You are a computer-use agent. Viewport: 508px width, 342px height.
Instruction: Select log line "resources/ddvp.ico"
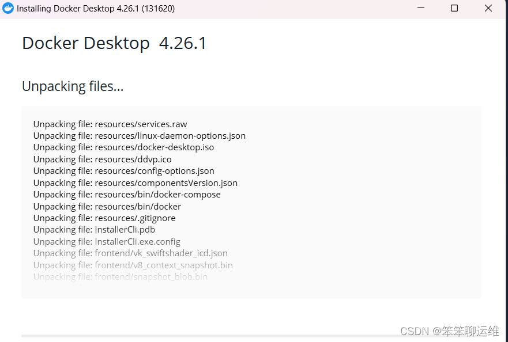103,159
